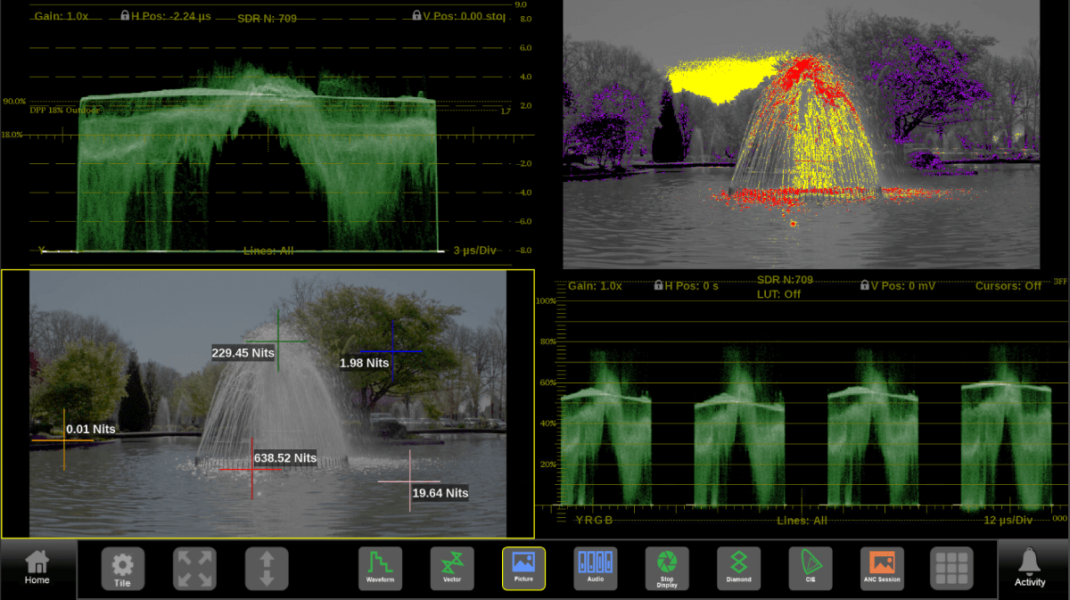The height and width of the screenshot is (600, 1070).
Task: Switch to the Home screen
Action: coord(36,568)
